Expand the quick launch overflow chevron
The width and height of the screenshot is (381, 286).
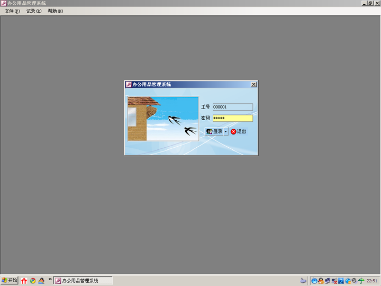pyautogui.click(x=50, y=279)
